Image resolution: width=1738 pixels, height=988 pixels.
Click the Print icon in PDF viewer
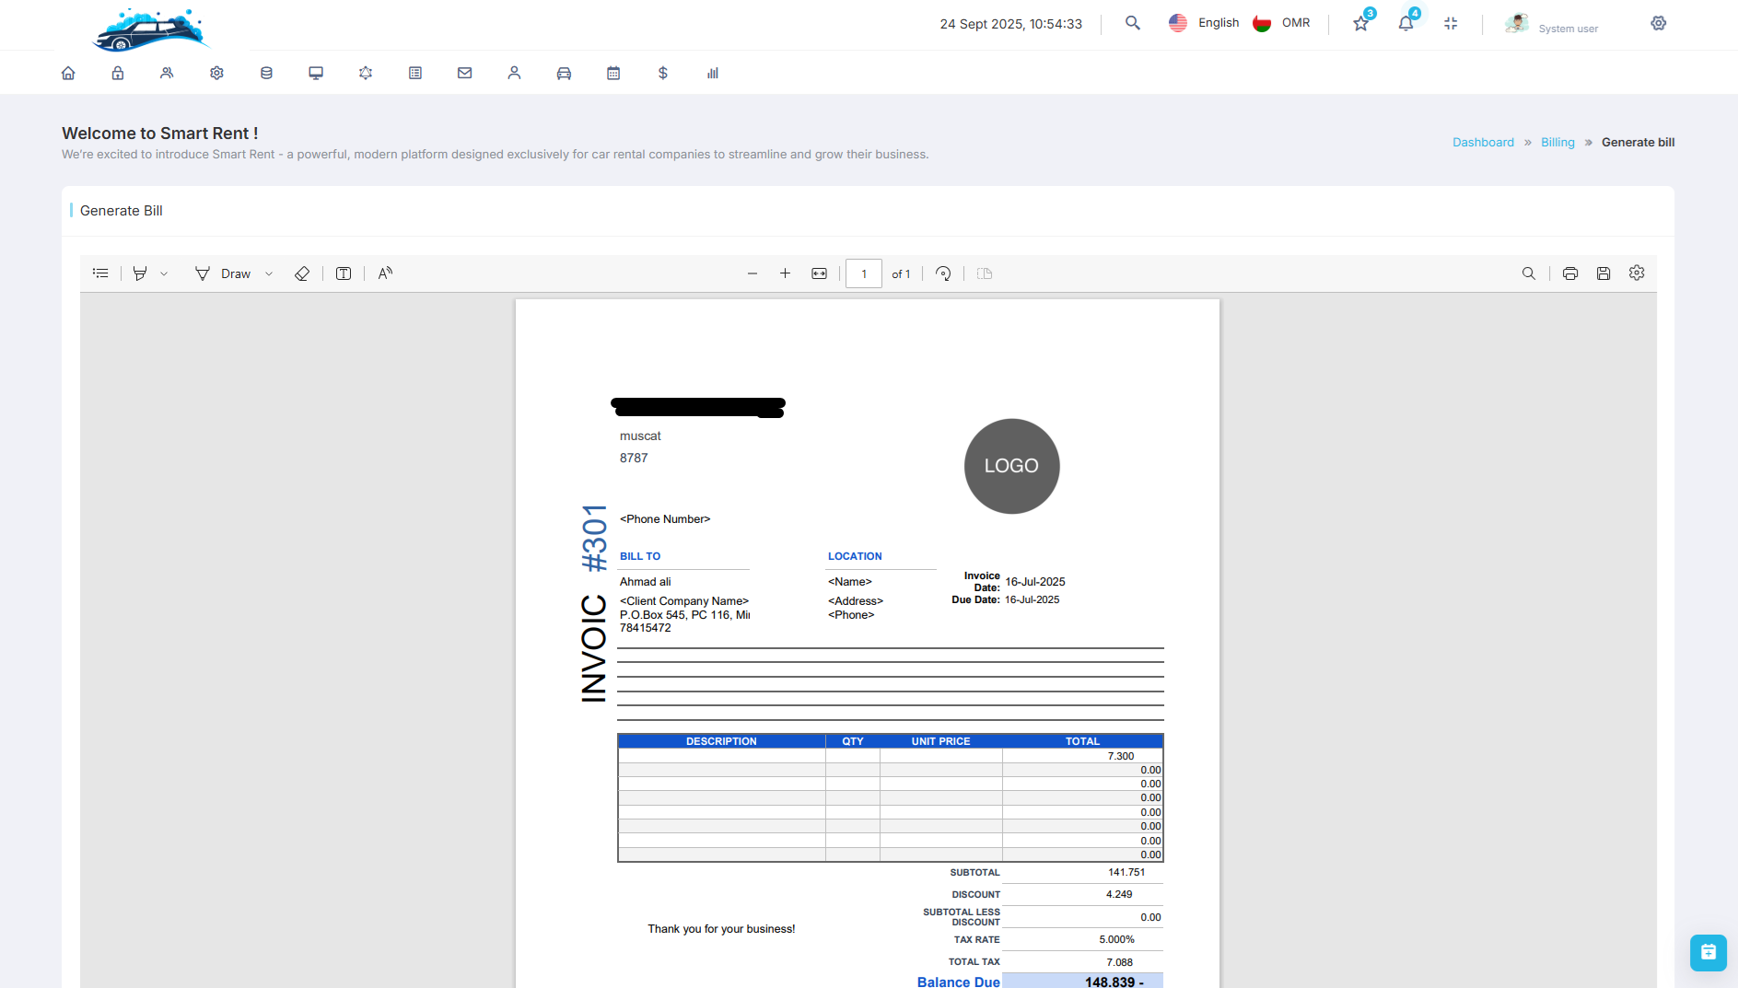[x=1570, y=273]
